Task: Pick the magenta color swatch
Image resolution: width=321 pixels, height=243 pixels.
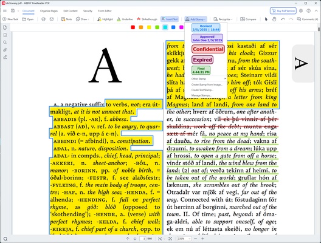Action: [181, 27]
